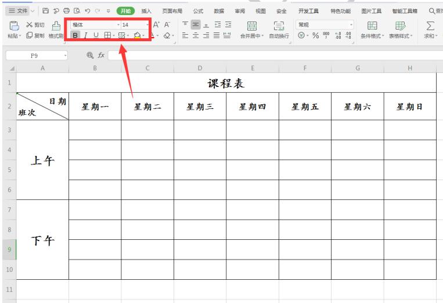The height and width of the screenshot is (303, 443).
Task: Open Print Preview from quick access bar
Action: tap(77, 10)
